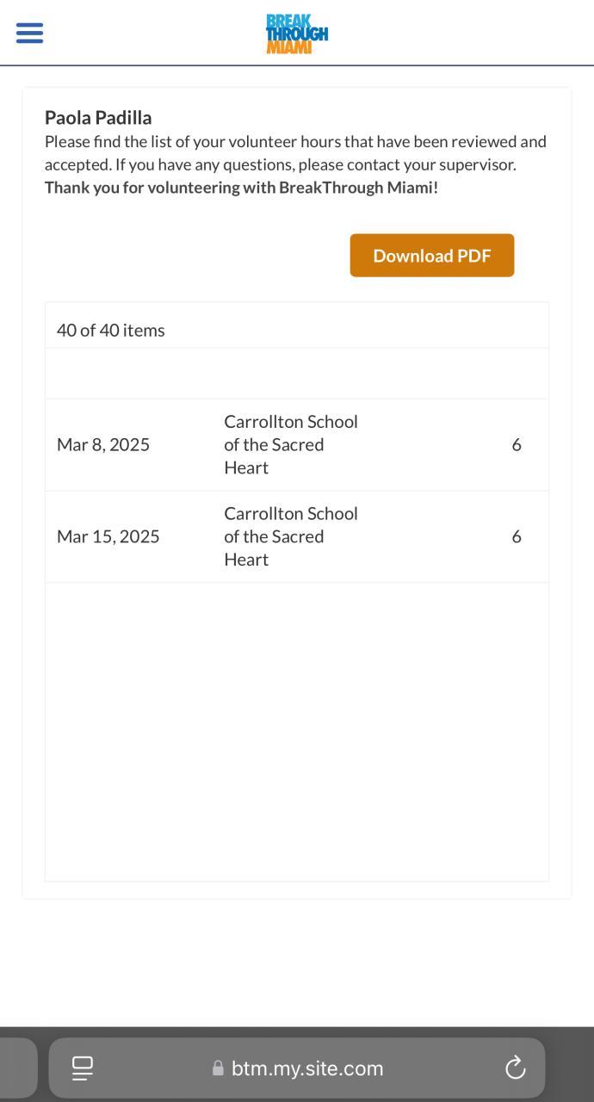The height and width of the screenshot is (1102, 594).
Task: Open the hamburger navigation menu
Action: tap(29, 34)
